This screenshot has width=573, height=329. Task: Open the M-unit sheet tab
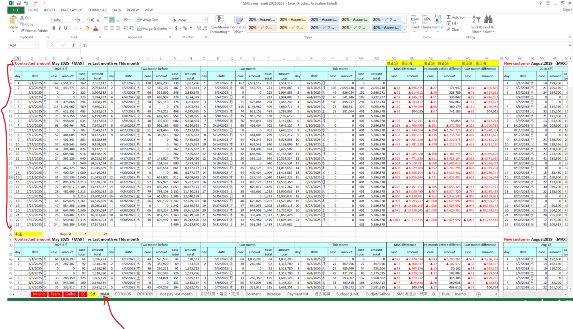pos(39,294)
